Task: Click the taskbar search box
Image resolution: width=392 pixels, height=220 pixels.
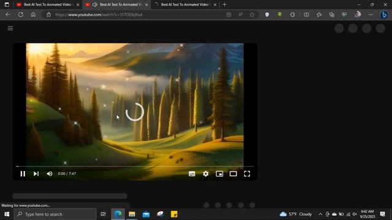Action: click(55, 215)
